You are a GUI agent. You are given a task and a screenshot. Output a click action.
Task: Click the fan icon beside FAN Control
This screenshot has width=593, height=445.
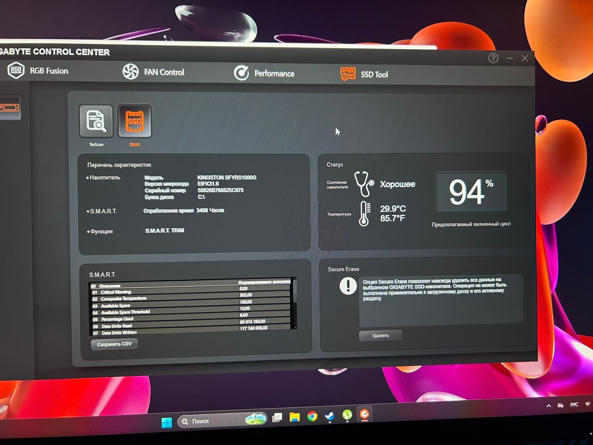pyautogui.click(x=130, y=72)
